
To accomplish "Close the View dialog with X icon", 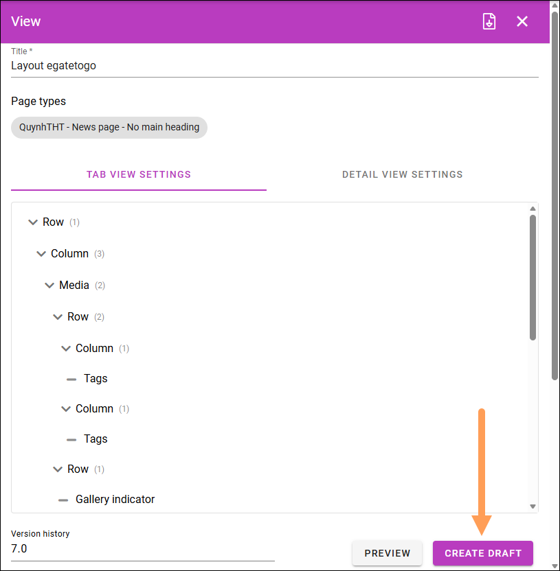I will click(522, 21).
